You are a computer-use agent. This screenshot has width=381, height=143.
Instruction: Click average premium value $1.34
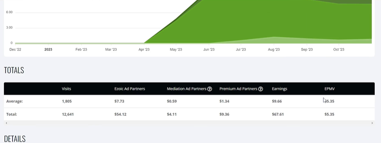point(224,101)
